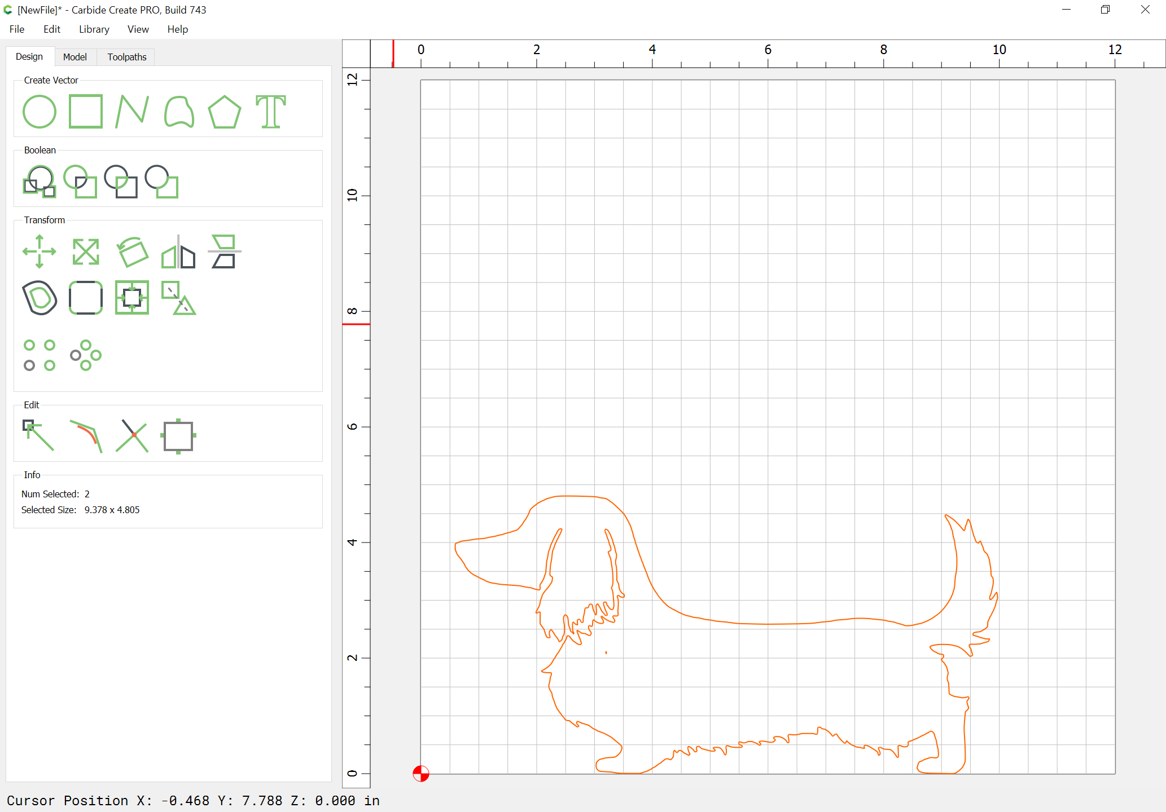Screen dimensions: 1166x812
Task: Click the Move transform icon
Action: [x=39, y=251]
